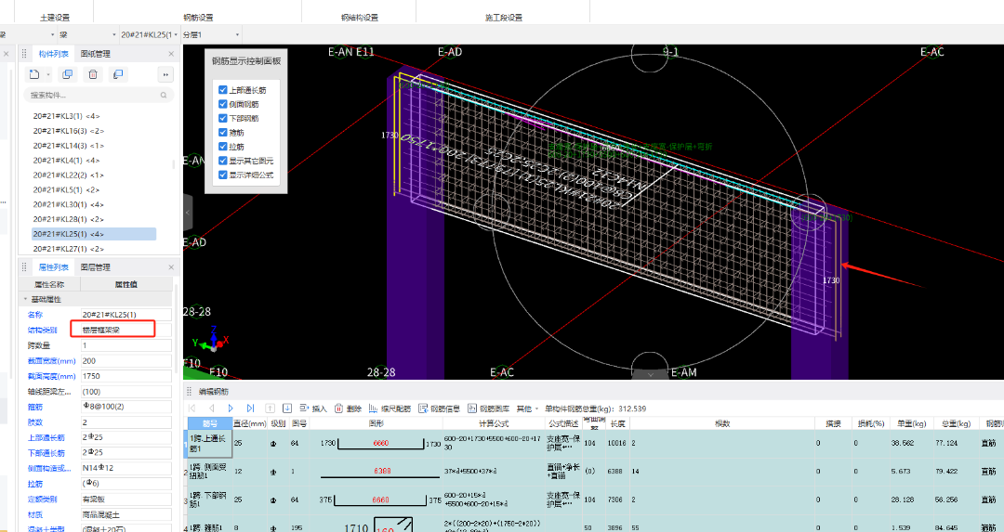Select rebar row 1跨.侧面受扭筋1
The image size is (1004, 532).
(x=210, y=472)
